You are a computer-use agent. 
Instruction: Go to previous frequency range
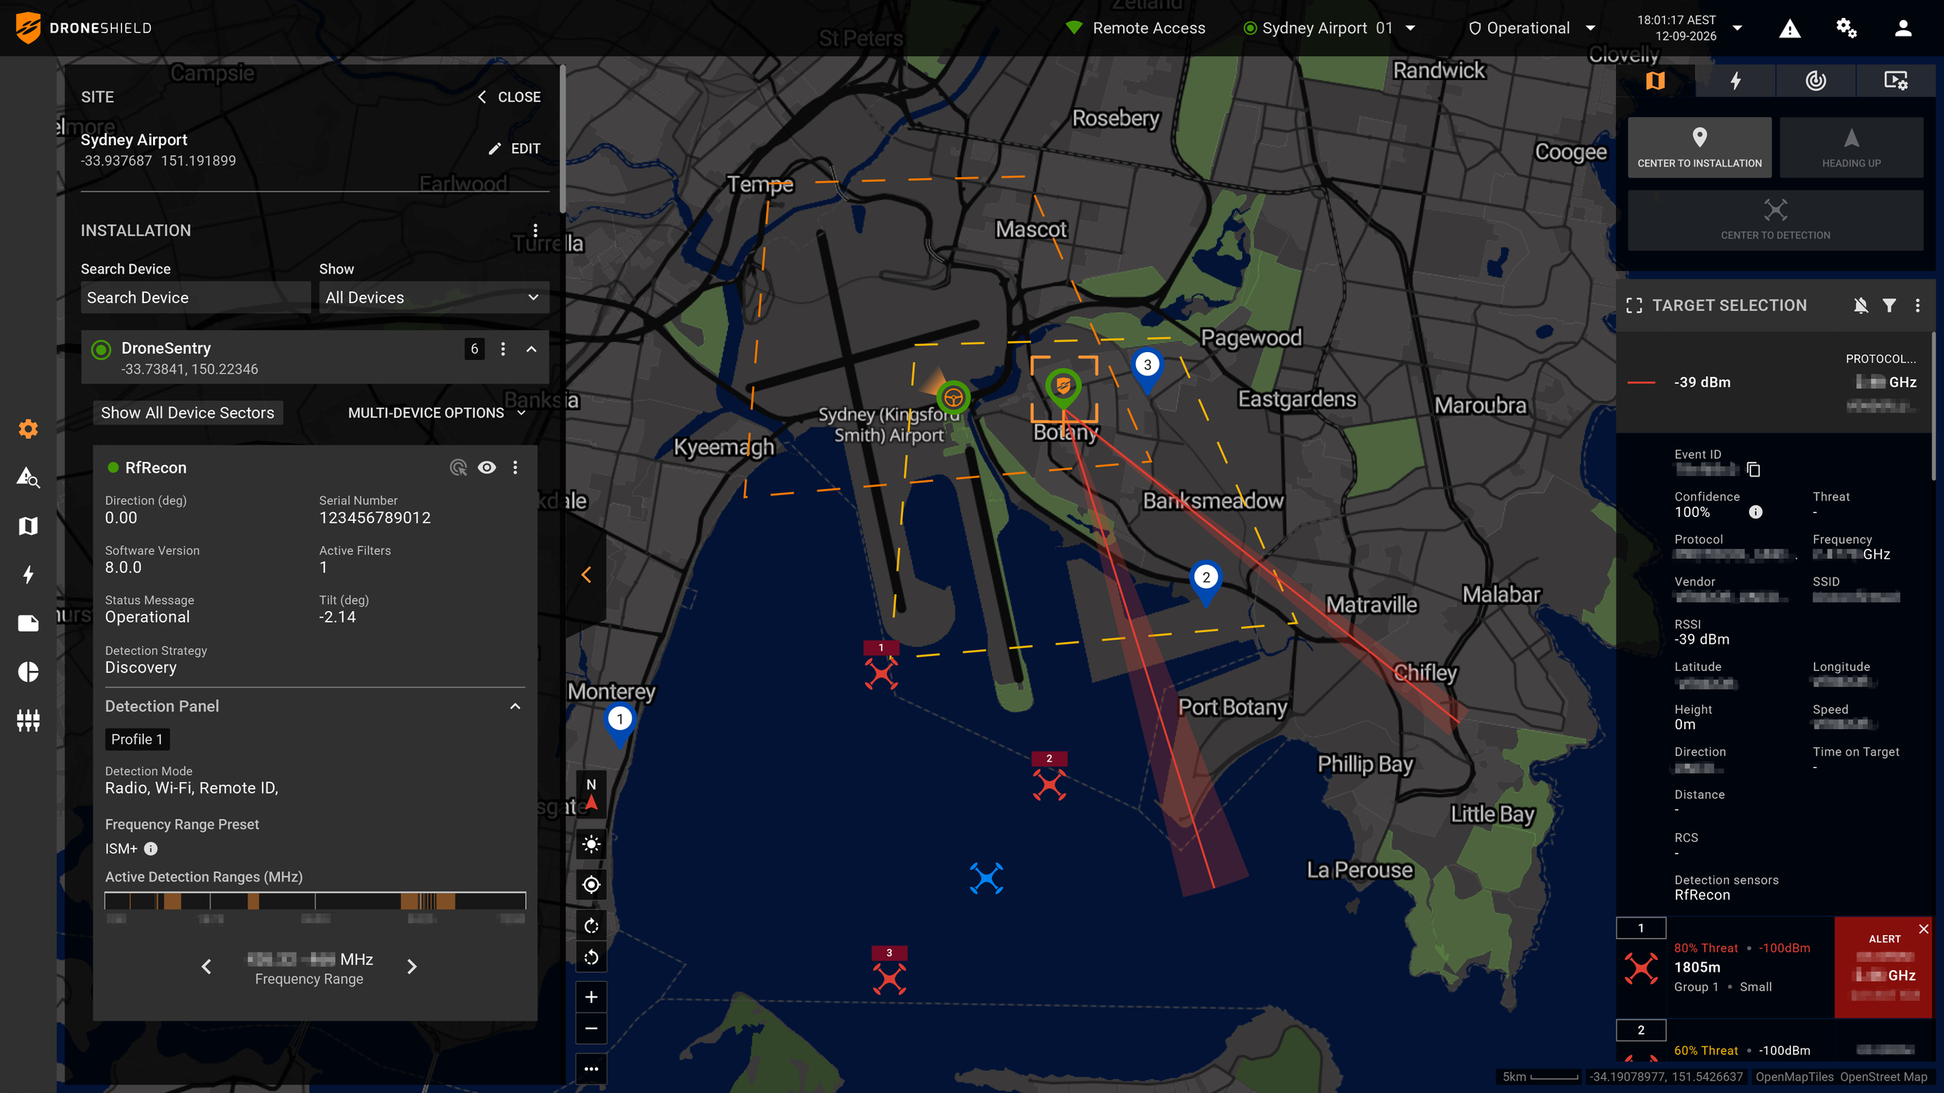[x=206, y=966]
